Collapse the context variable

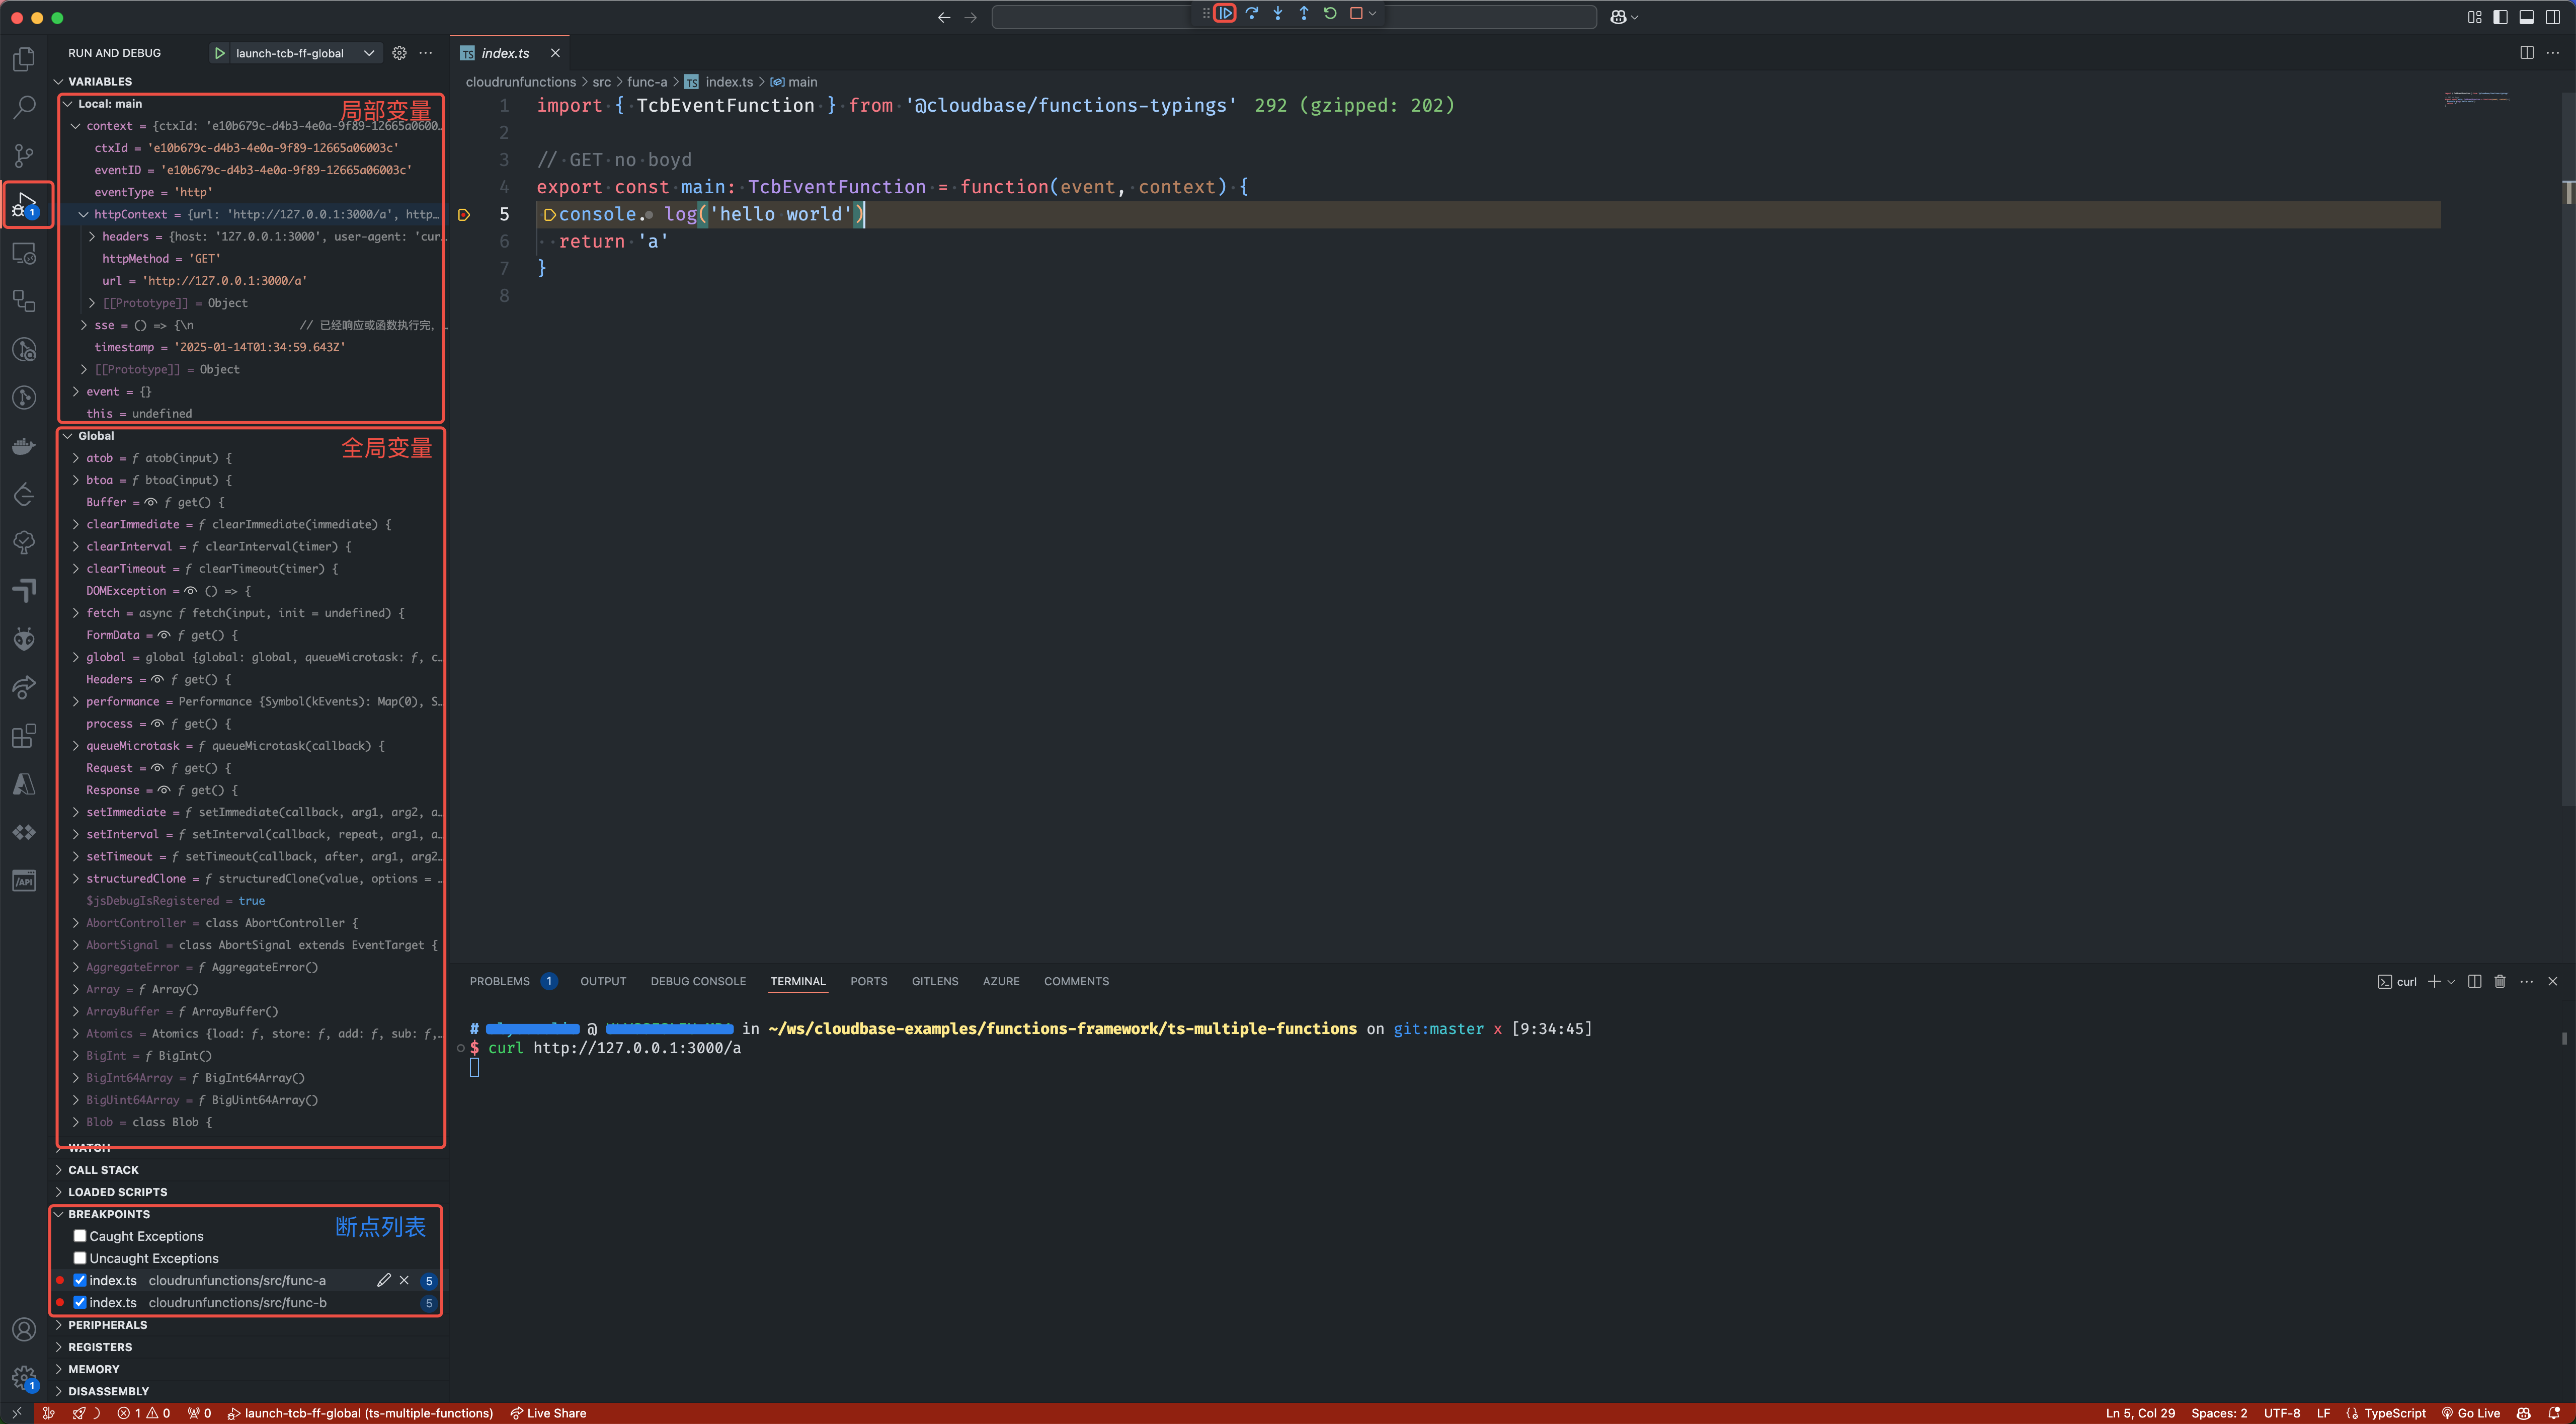75,126
